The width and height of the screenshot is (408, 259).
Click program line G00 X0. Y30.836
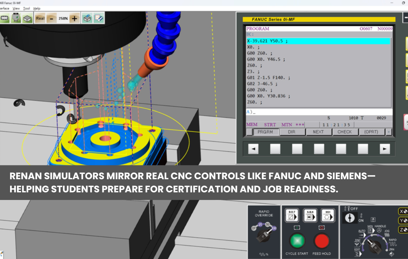(x=269, y=96)
